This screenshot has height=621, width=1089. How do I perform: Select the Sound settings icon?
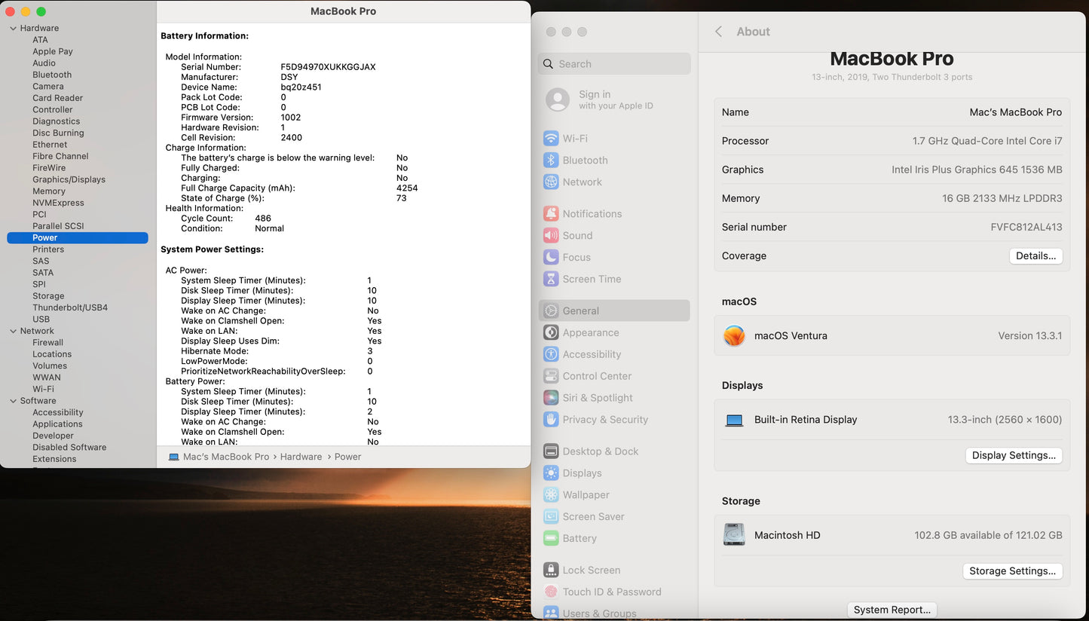point(551,236)
